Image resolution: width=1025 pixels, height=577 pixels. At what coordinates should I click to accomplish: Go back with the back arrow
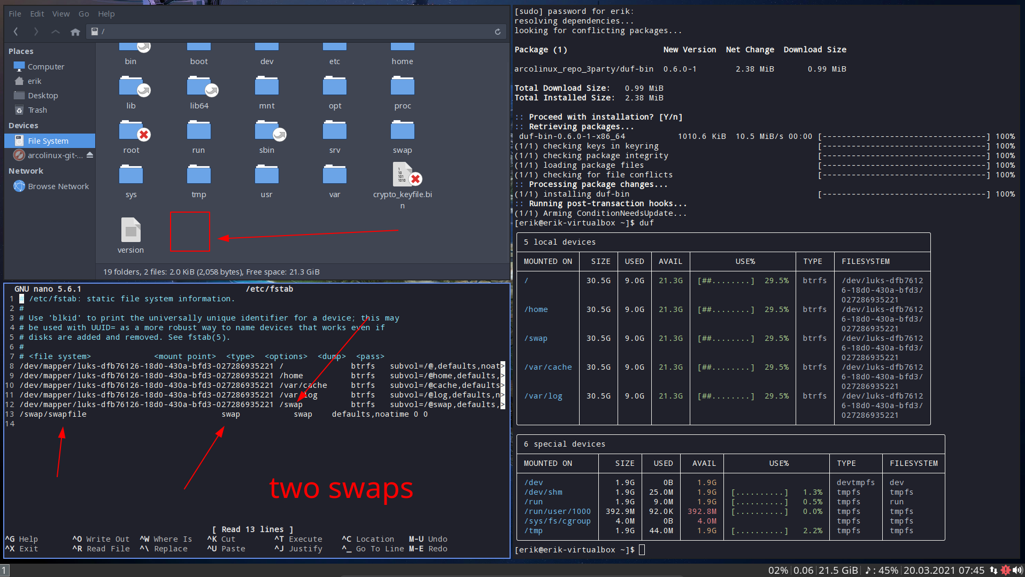click(16, 32)
